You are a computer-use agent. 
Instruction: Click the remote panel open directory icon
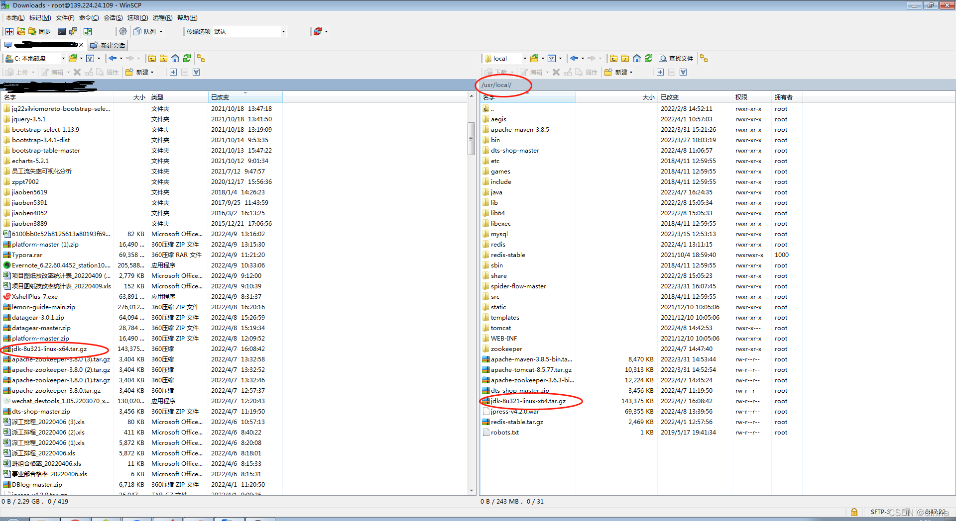(x=535, y=58)
